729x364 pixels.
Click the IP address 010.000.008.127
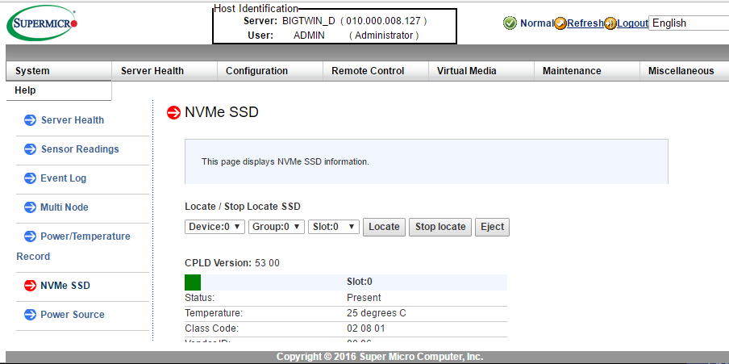tap(384, 21)
